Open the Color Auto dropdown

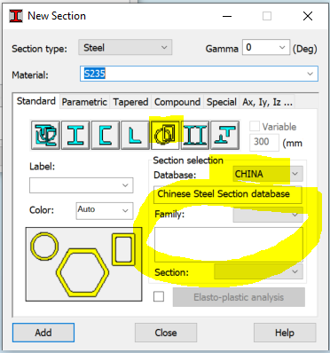point(105,211)
